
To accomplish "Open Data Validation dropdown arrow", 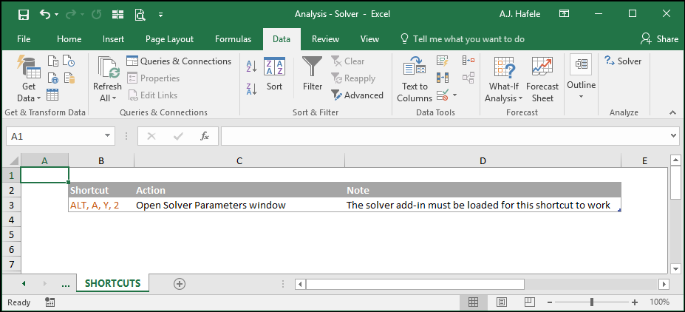I will (x=454, y=95).
